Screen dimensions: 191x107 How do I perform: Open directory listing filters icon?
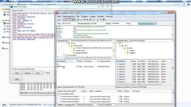94,20
